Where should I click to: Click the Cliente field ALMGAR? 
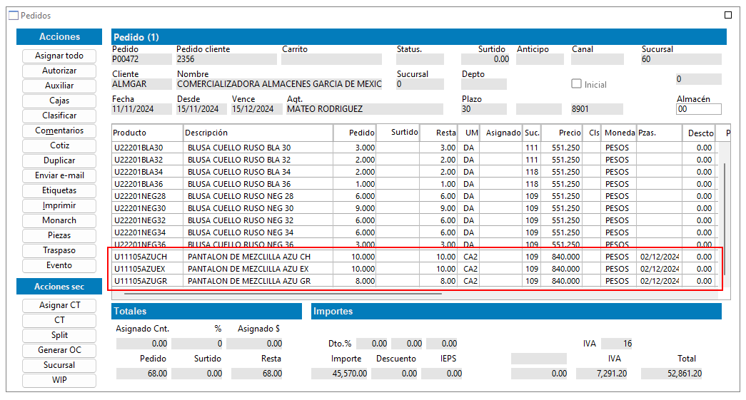tap(141, 84)
